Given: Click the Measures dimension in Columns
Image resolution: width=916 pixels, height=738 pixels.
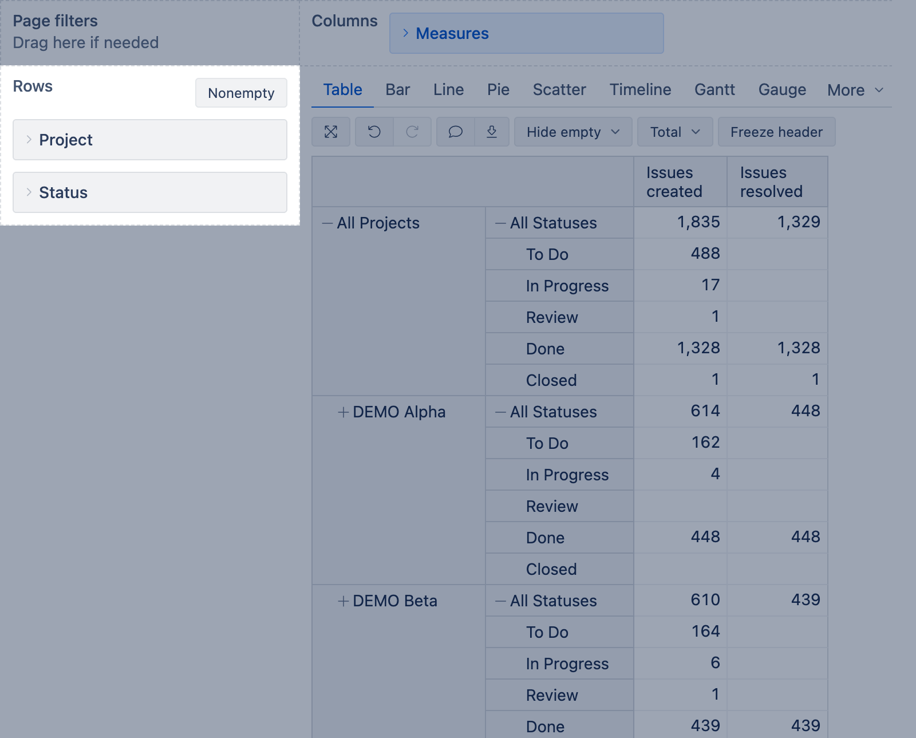Looking at the screenshot, I should [x=452, y=34].
